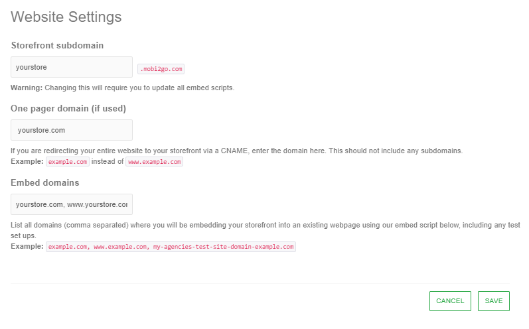Select the Embed domains input field
The image size is (529, 329).
pyautogui.click(x=72, y=204)
